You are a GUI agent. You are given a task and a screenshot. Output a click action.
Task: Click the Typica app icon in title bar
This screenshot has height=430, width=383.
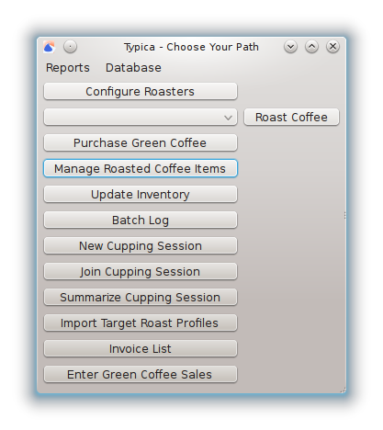pyautogui.click(x=50, y=47)
